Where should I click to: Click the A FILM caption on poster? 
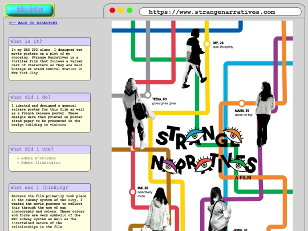(243, 177)
